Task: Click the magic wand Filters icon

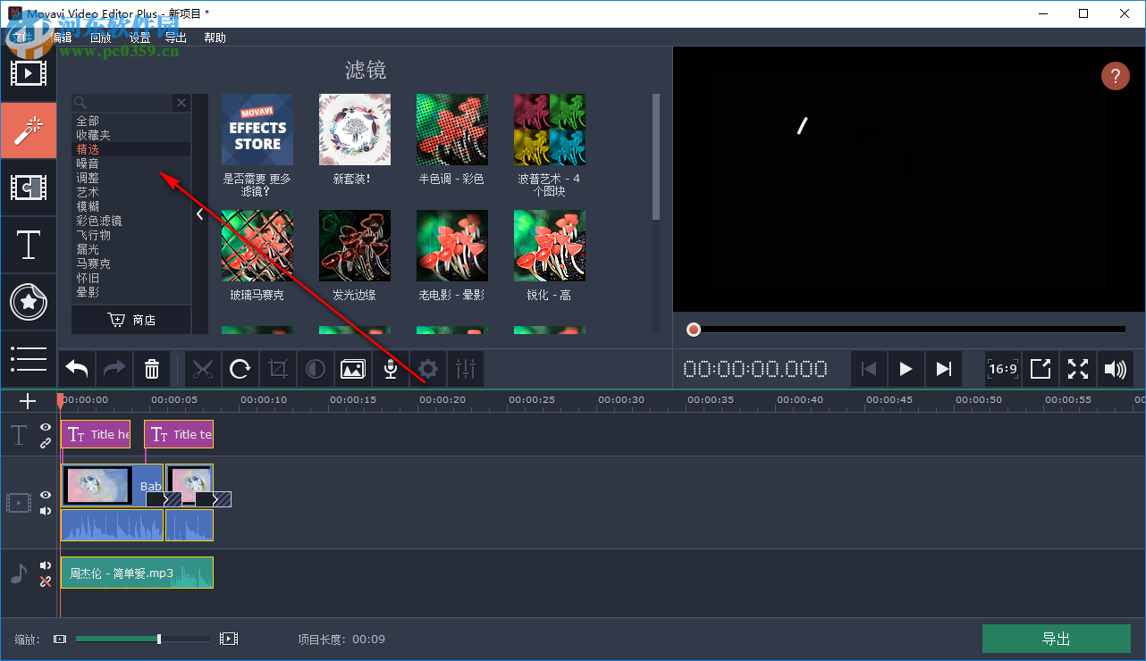Action: 29,130
